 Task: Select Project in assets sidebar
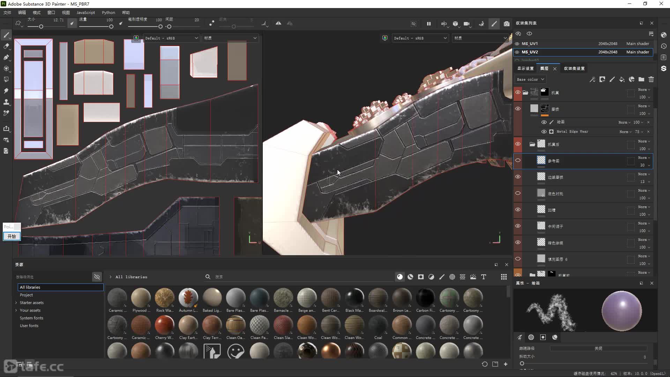(x=26, y=295)
